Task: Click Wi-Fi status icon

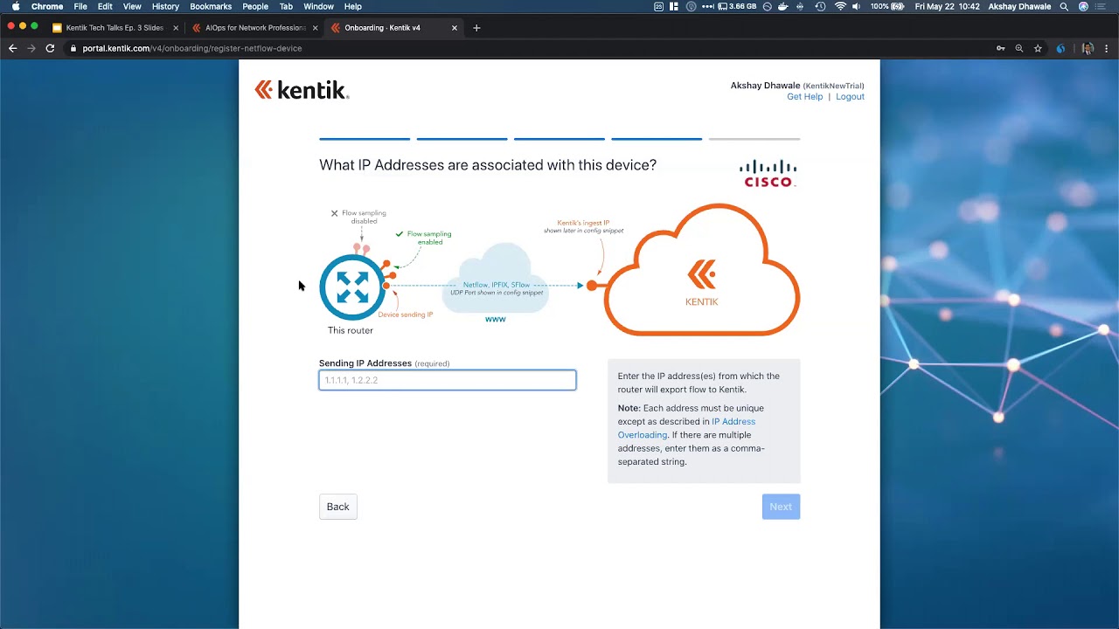Action: pos(840,6)
